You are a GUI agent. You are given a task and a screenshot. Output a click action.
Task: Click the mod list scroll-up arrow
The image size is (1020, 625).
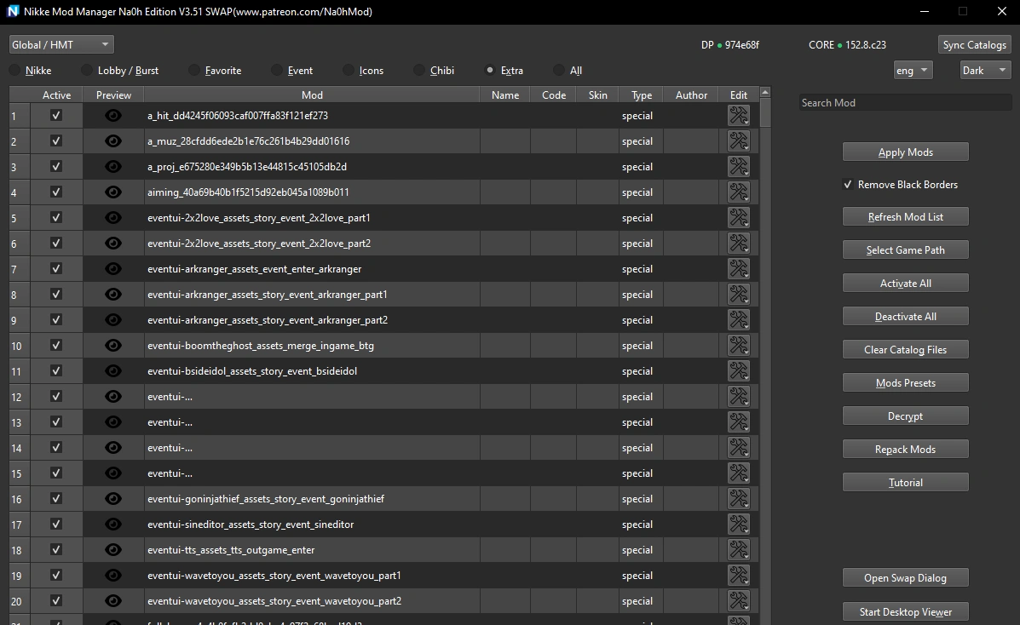765,93
